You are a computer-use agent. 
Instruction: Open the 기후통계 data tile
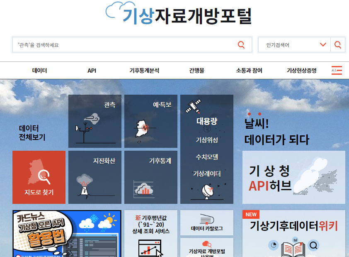(x=151, y=177)
